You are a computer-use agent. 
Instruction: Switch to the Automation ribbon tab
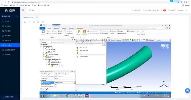[80, 28]
